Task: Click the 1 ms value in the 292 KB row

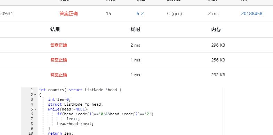Action: pyautogui.click(x=135, y=75)
